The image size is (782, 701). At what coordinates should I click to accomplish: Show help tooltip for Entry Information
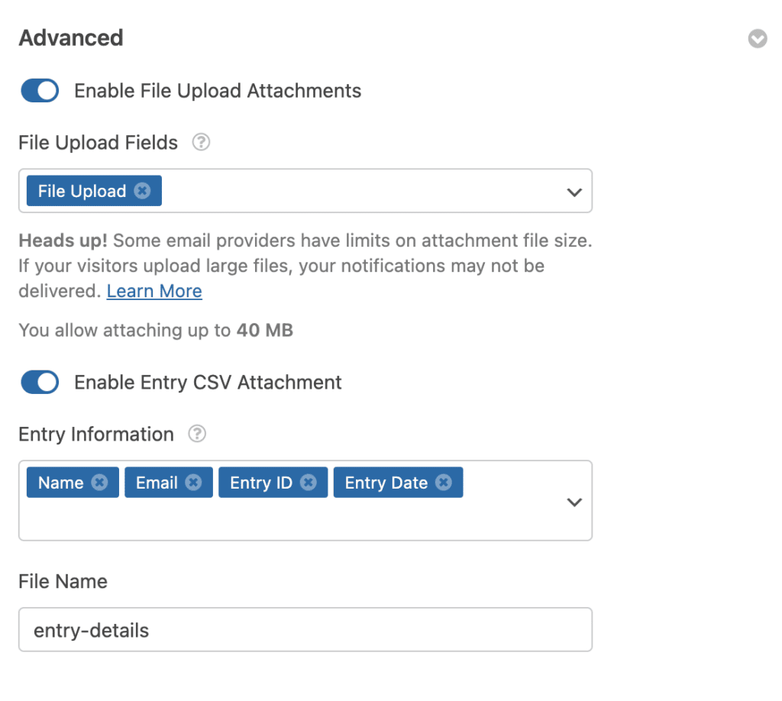[197, 434]
